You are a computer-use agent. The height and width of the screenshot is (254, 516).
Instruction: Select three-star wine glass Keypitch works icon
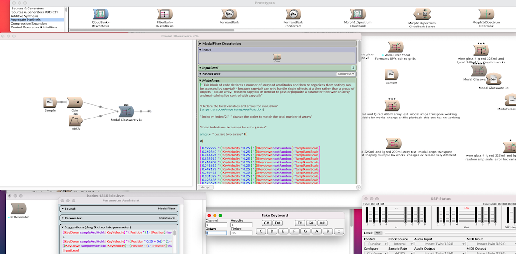pyautogui.click(x=481, y=51)
